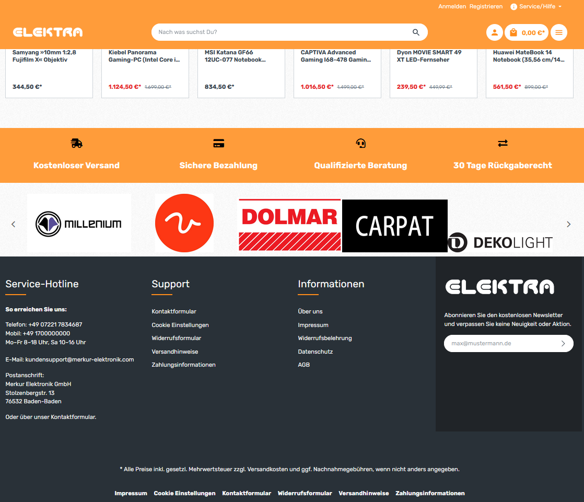Show next brands with right arrow

tap(568, 224)
